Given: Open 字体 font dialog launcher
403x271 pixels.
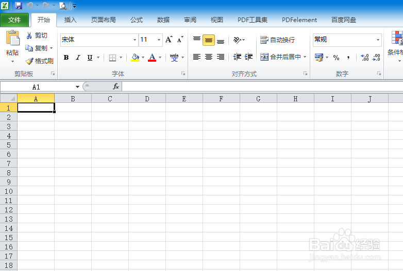Looking at the screenshot, I should (x=183, y=74).
